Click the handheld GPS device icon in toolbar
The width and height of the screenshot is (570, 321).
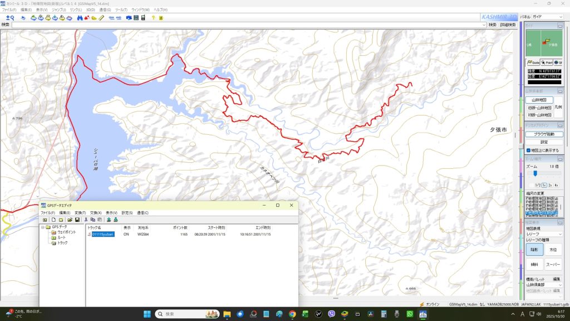tap(143, 18)
